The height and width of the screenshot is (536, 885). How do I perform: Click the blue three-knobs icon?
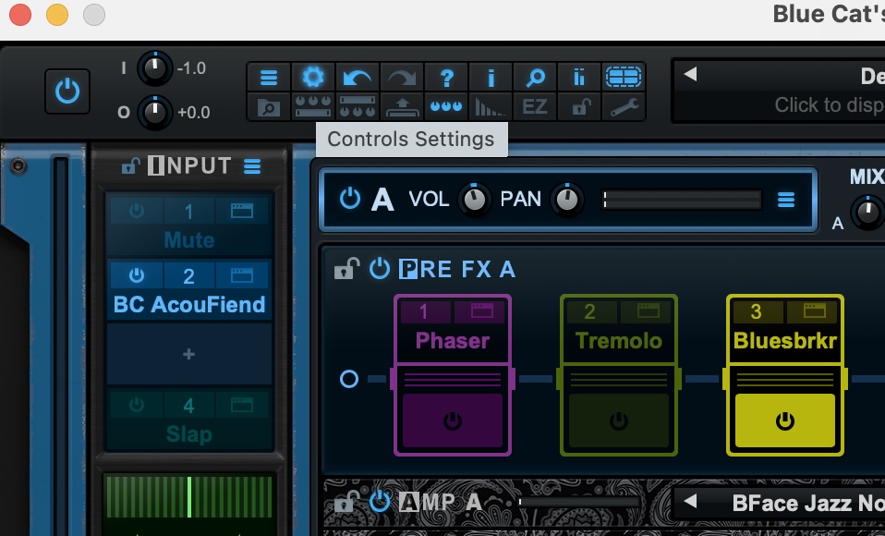(446, 107)
